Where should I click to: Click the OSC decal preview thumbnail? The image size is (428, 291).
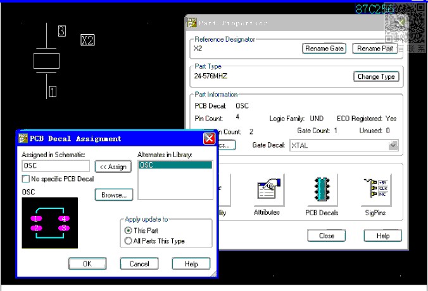(49, 223)
